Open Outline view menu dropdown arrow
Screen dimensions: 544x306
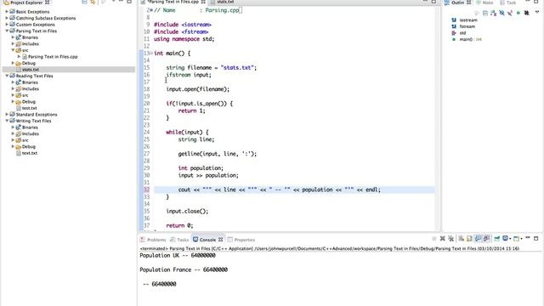(x=537, y=12)
